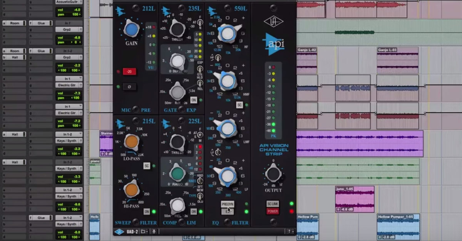
Task: Click the question mark help icon
Action: [289, 231]
